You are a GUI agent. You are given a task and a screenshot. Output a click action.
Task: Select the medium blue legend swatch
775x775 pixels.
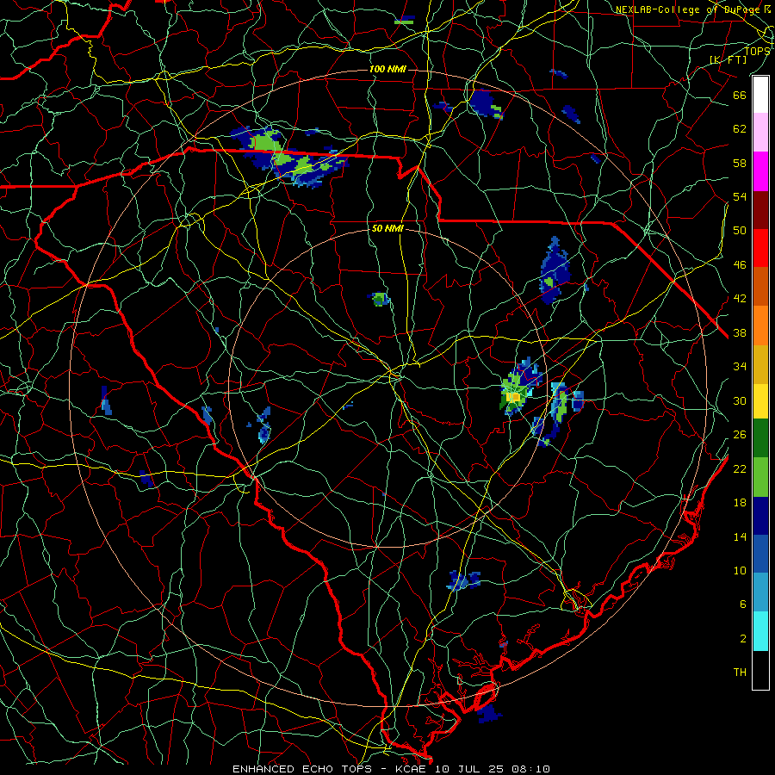pos(760,554)
